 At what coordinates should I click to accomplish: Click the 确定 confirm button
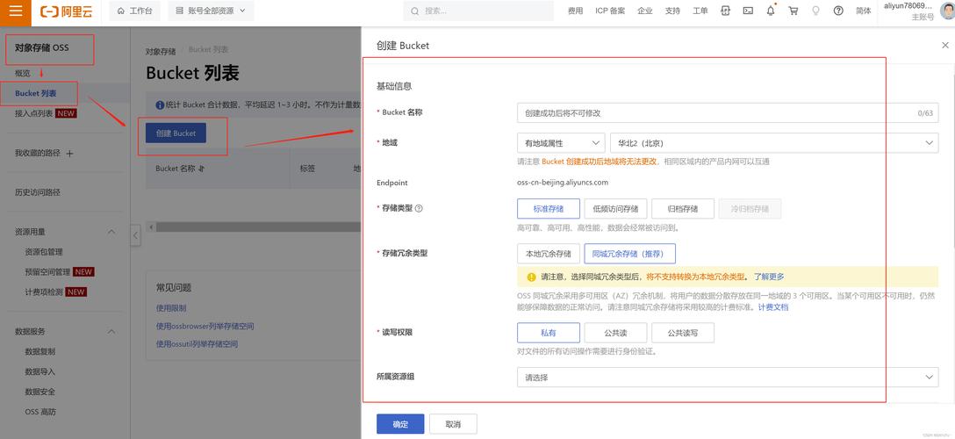click(400, 424)
